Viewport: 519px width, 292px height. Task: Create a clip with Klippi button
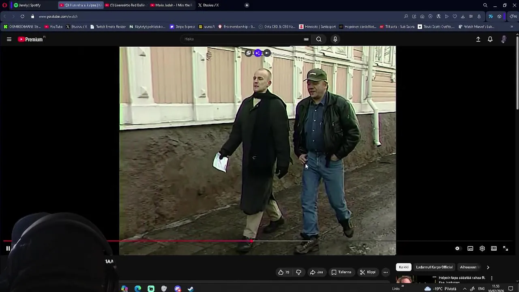368,272
